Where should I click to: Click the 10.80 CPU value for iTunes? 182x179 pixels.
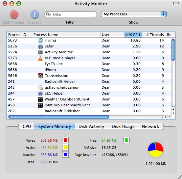[135, 40]
